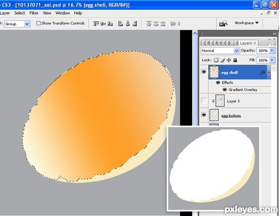Click the Align Right Edges icon

(x=135, y=24)
